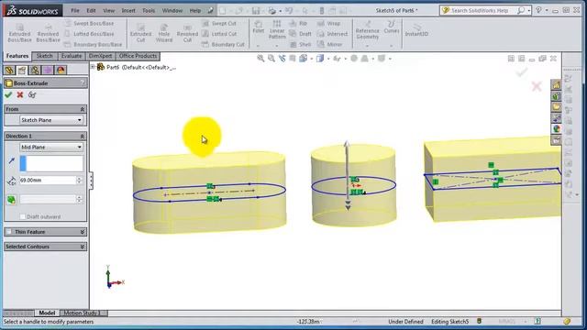587x330 pixels.
Task: Click direction of extrusion selection box
Action: [x=51, y=163]
